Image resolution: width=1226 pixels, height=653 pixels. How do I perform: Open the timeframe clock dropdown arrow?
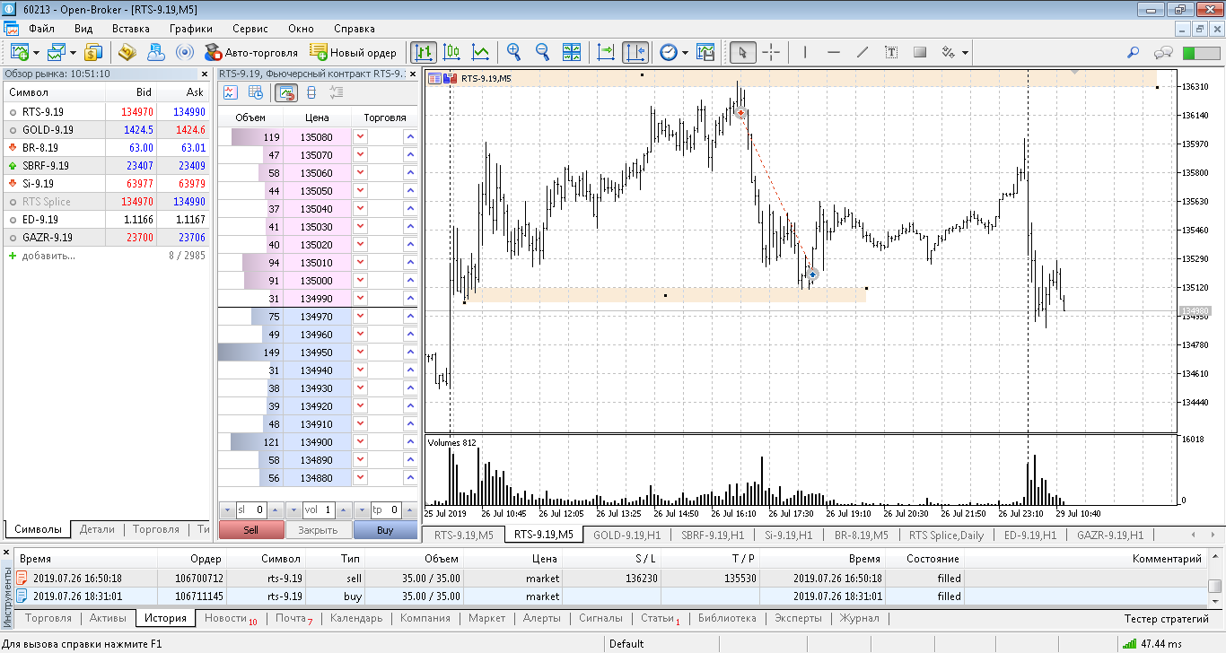685,52
